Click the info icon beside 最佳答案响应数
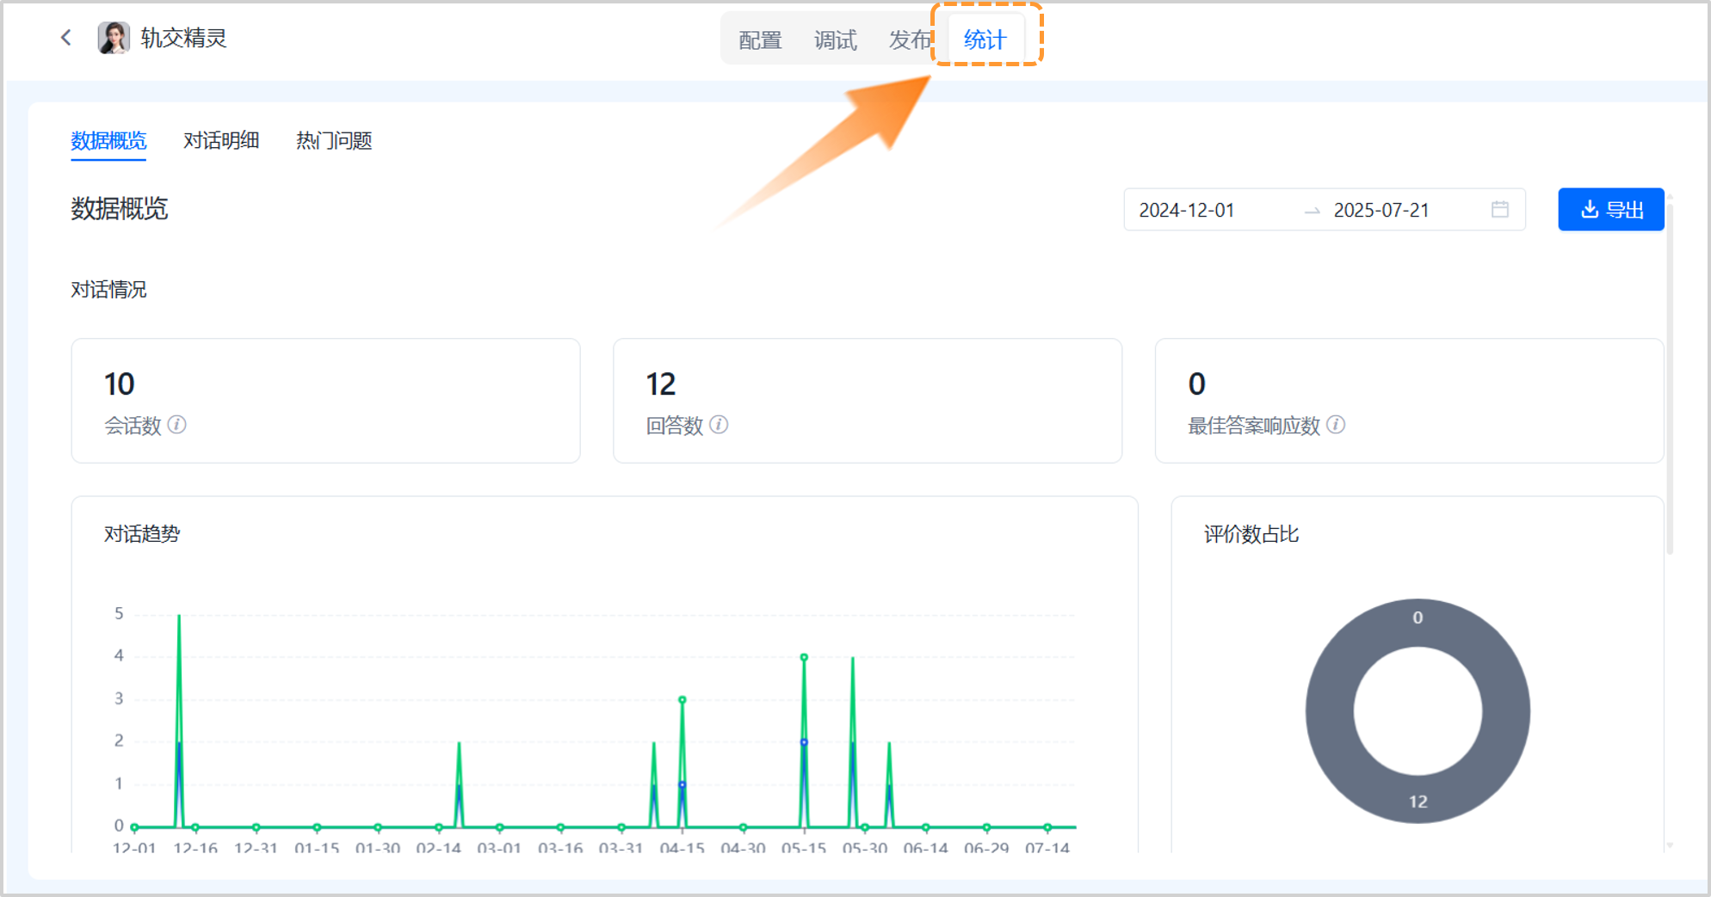 click(1336, 425)
